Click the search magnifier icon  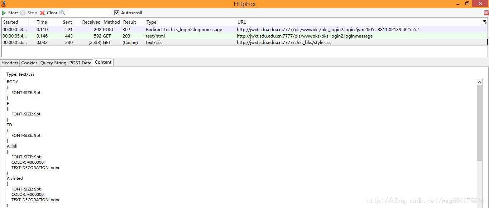coord(62,13)
